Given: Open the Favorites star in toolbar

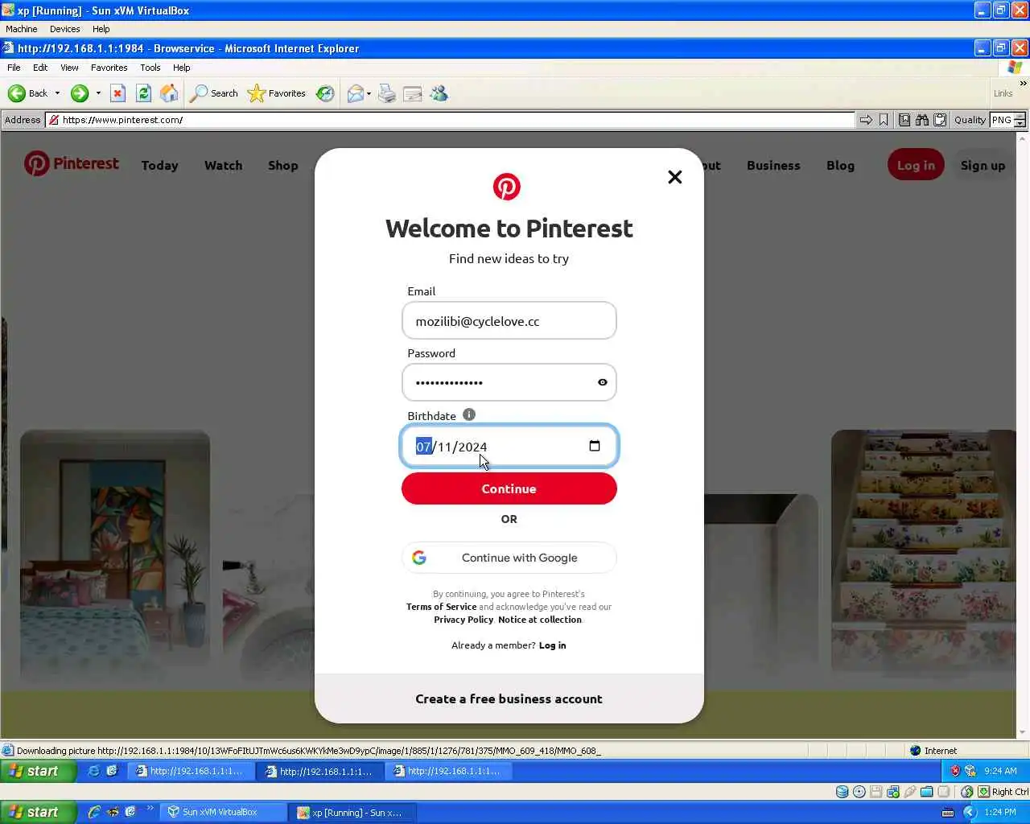Looking at the screenshot, I should (x=256, y=93).
